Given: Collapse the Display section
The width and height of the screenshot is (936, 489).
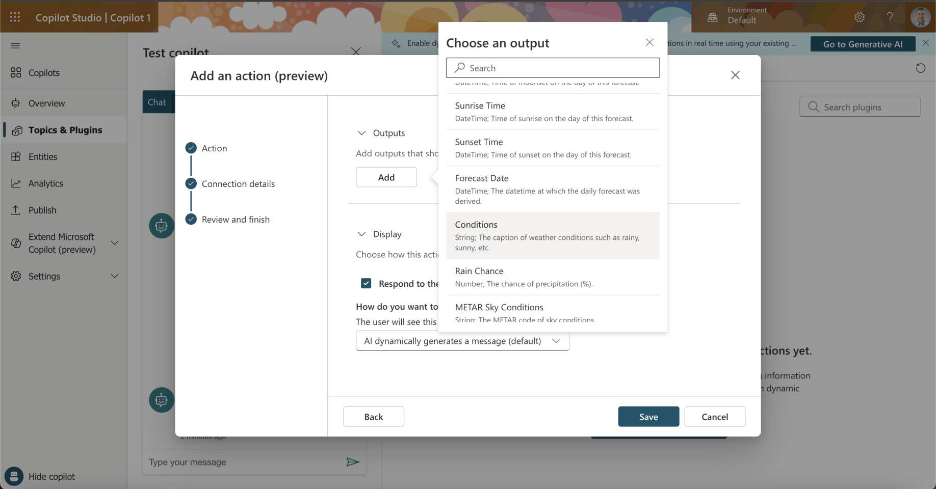Looking at the screenshot, I should [x=361, y=234].
